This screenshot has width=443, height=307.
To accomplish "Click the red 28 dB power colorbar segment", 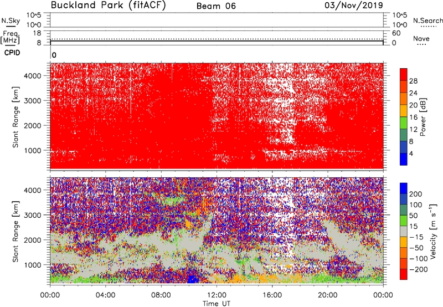I will point(404,74).
